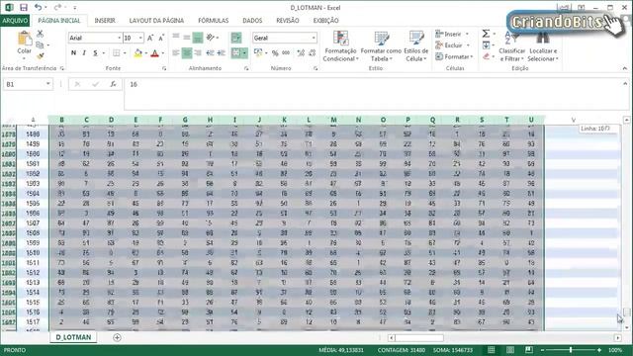
Task: Apply percent style to cells
Action: click(x=275, y=52)
